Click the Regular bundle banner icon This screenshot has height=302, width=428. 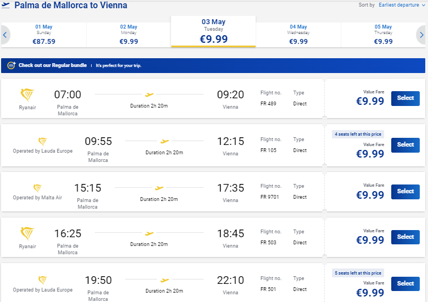tap(12, 65)
